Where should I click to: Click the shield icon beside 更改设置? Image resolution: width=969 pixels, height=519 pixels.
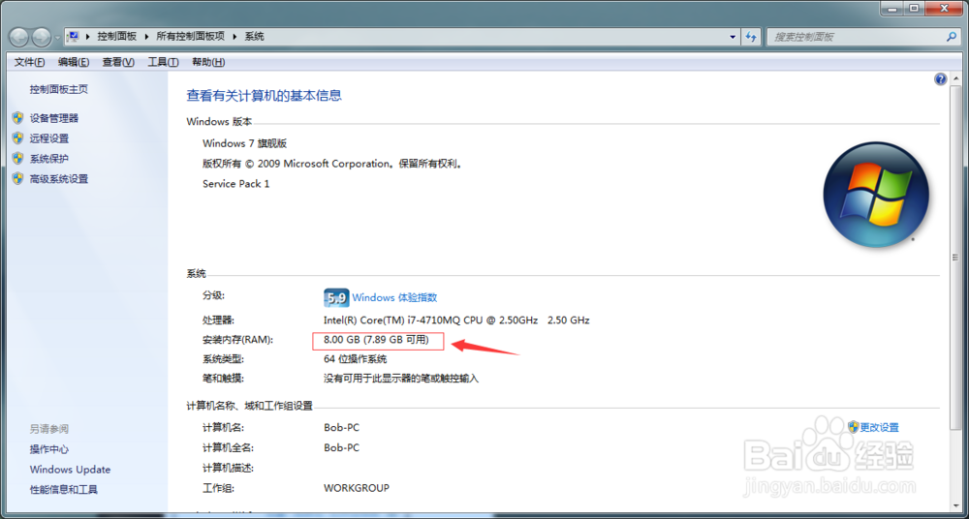[x=854, y=427]
